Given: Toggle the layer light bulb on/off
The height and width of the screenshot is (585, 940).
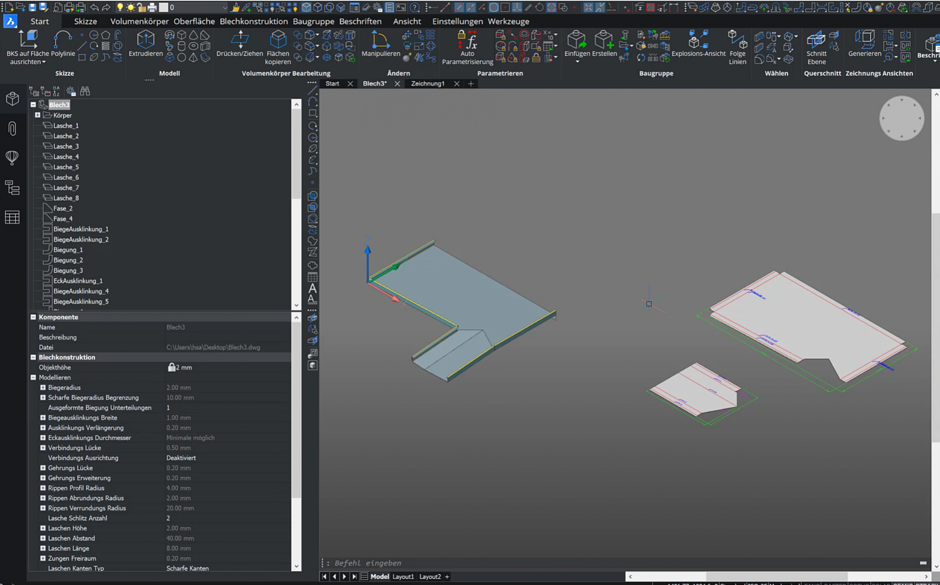Looking at the screenshot, I should point(119,7).
